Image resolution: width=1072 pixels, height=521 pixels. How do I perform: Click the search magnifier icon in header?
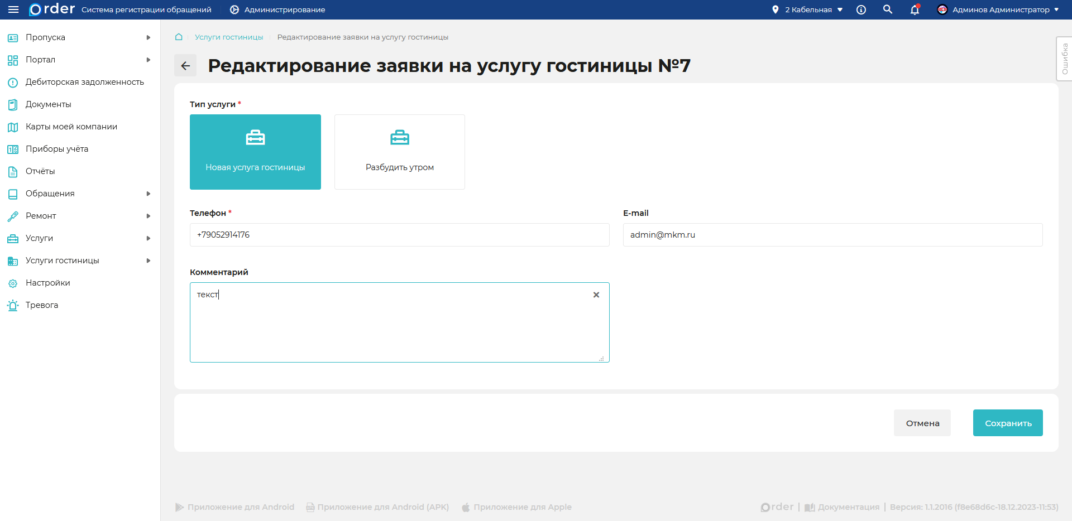click(x=888, y=9)
